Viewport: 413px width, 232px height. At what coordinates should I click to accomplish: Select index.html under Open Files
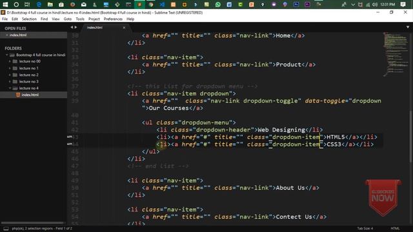(x=18, y=35)
